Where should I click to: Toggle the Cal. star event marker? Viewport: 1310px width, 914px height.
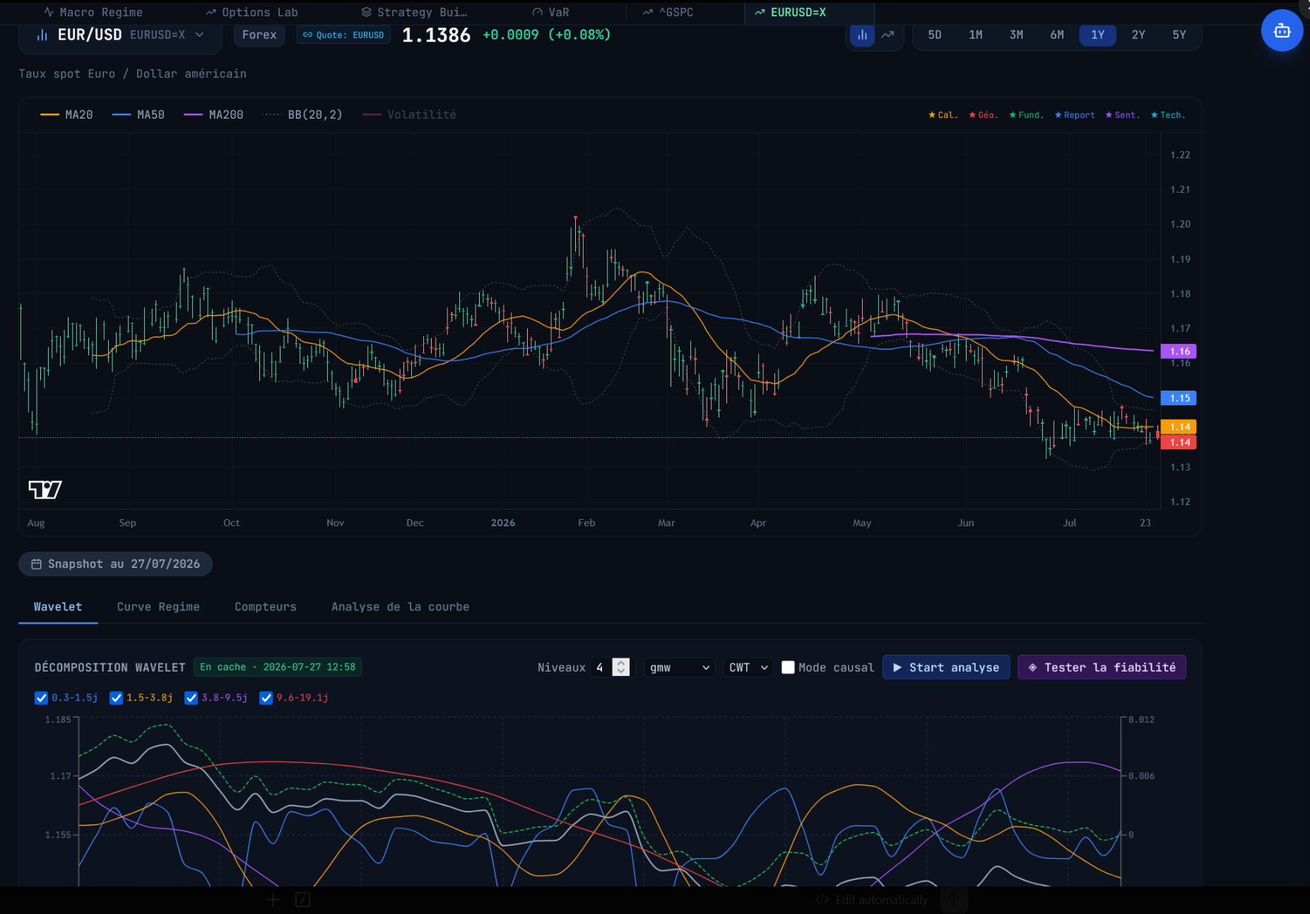coord(943,115)
